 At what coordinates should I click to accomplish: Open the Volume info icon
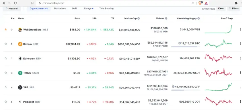tap(166, 19)
